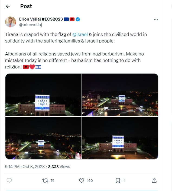The height and width of the screenshot is (191, 172).
Task: Click the blue verified badge icon
Action: point(78,19)
